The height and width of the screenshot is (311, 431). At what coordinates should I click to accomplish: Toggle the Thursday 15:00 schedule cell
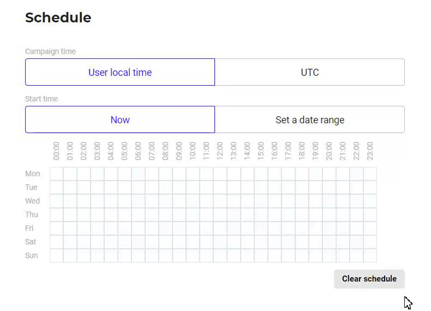(x=261, y=214)
